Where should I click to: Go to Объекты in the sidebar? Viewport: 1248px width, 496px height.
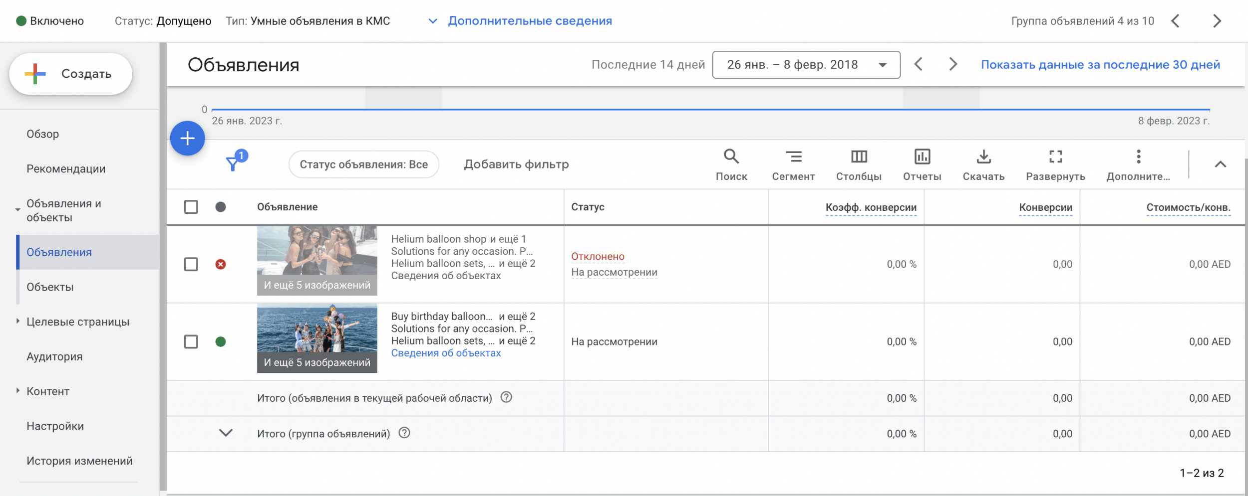point(50,287)
